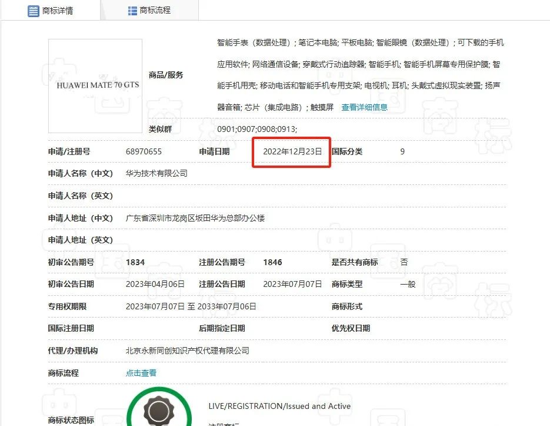Viewport: 550px width, 426px height.
Task: Click the address 广东省深圳市龙岗区坂田华为总部办公楼
Action: (195, 218)
